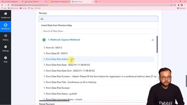Open the Chrome three-dot menu

pos(185,5)
